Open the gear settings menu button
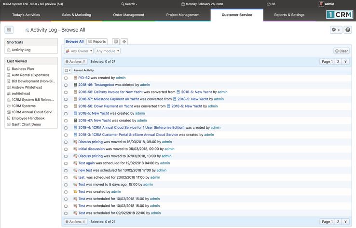Viewport: 356px width, 228px height. coord(336,30)
